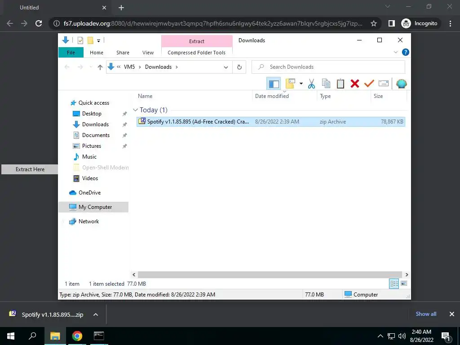Select My Computer in navigation pane
The image size is (460, 345).
[93, 207]
